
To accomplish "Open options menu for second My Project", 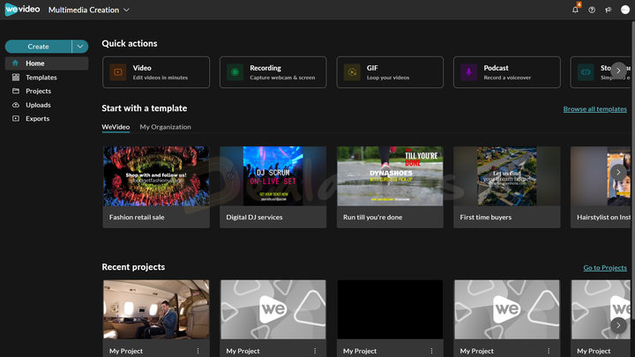I will [315, 351].
